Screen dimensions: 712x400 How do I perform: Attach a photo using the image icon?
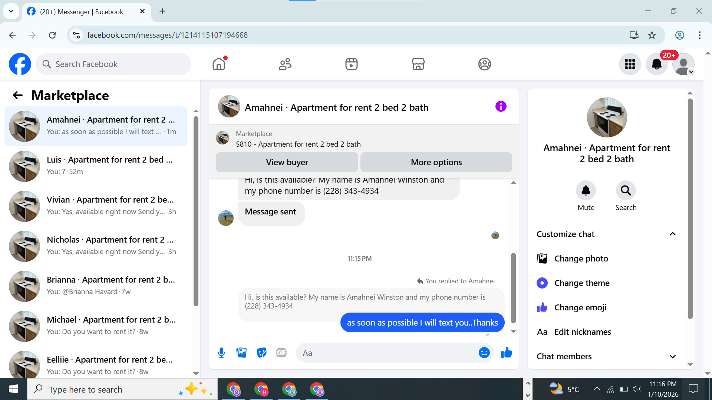click(x=241, y=353)
